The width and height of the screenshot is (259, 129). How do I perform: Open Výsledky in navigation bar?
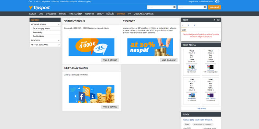(x=51, y=14)
